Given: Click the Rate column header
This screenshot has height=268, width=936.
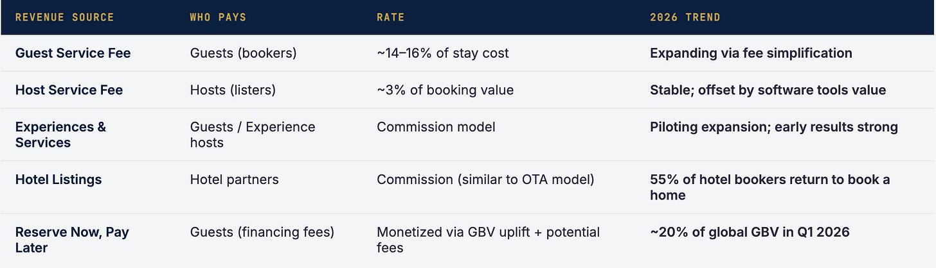Looking at the screenshot, I should tap(391, 17).
